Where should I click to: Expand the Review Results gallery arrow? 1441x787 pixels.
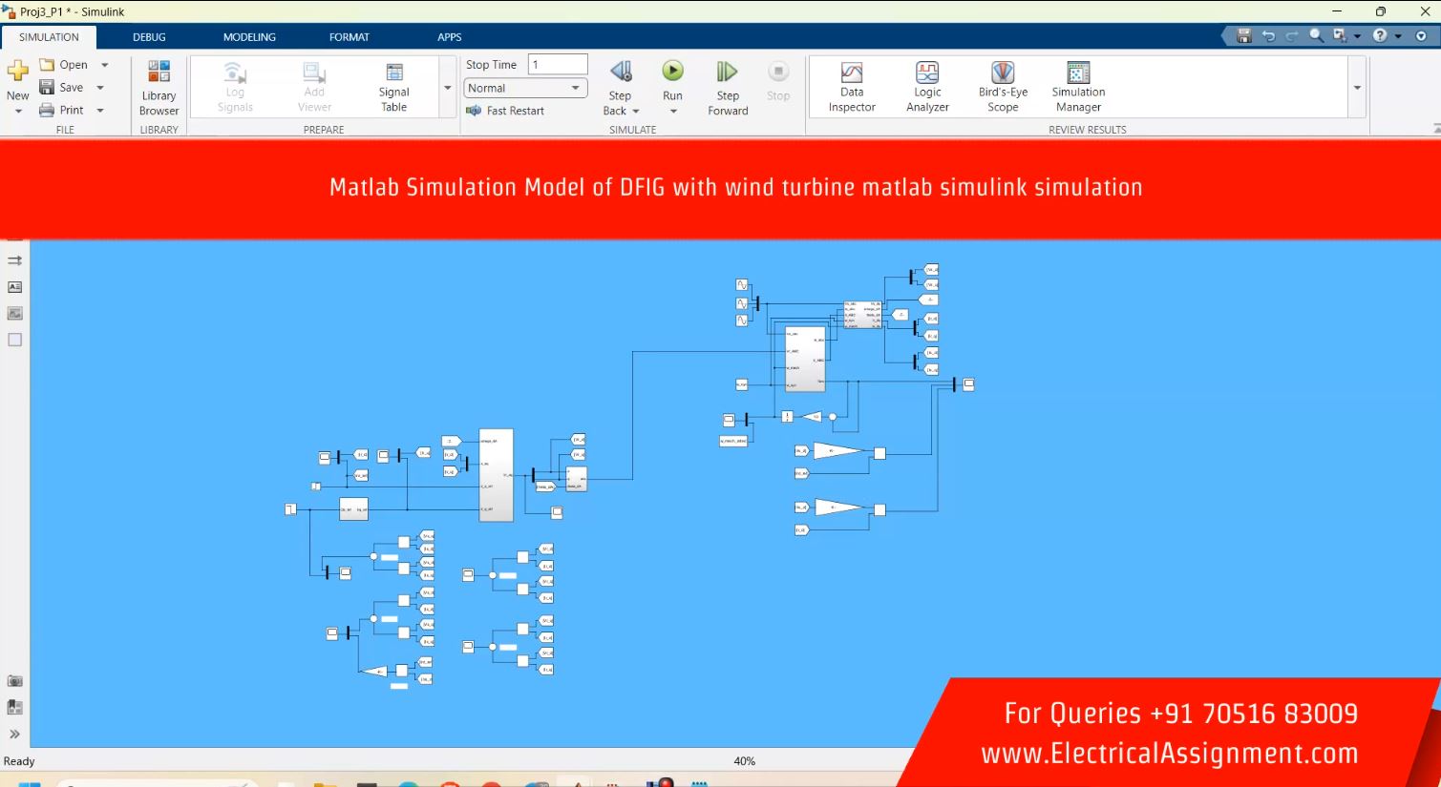tap(1357, 88)
